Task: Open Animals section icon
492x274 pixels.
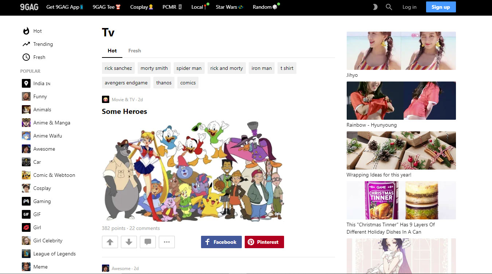Action: click(x=26, y=110)
